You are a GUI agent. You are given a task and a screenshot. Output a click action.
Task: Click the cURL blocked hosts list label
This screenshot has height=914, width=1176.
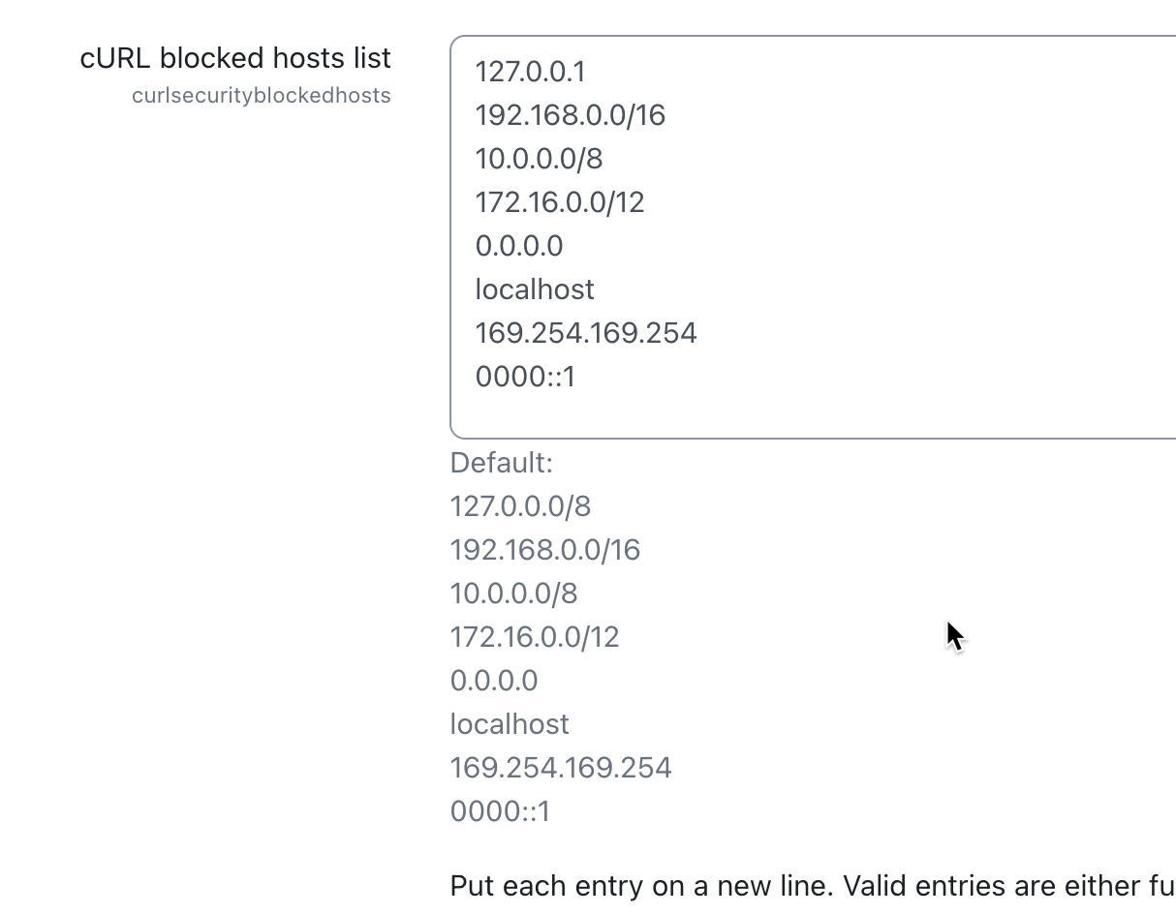[235, 58]
